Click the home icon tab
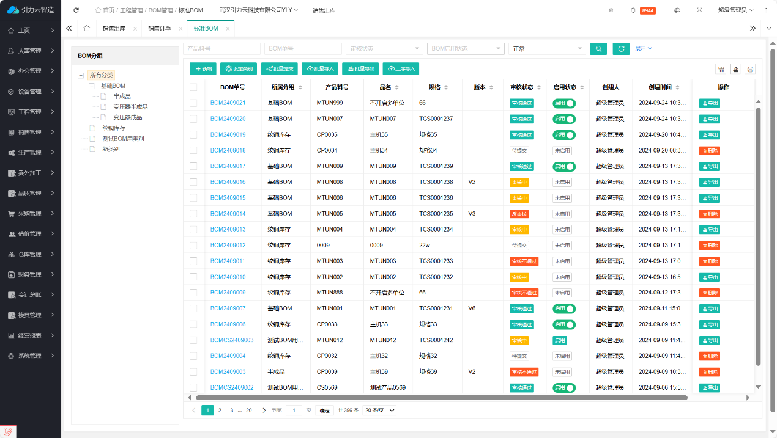 87,29
